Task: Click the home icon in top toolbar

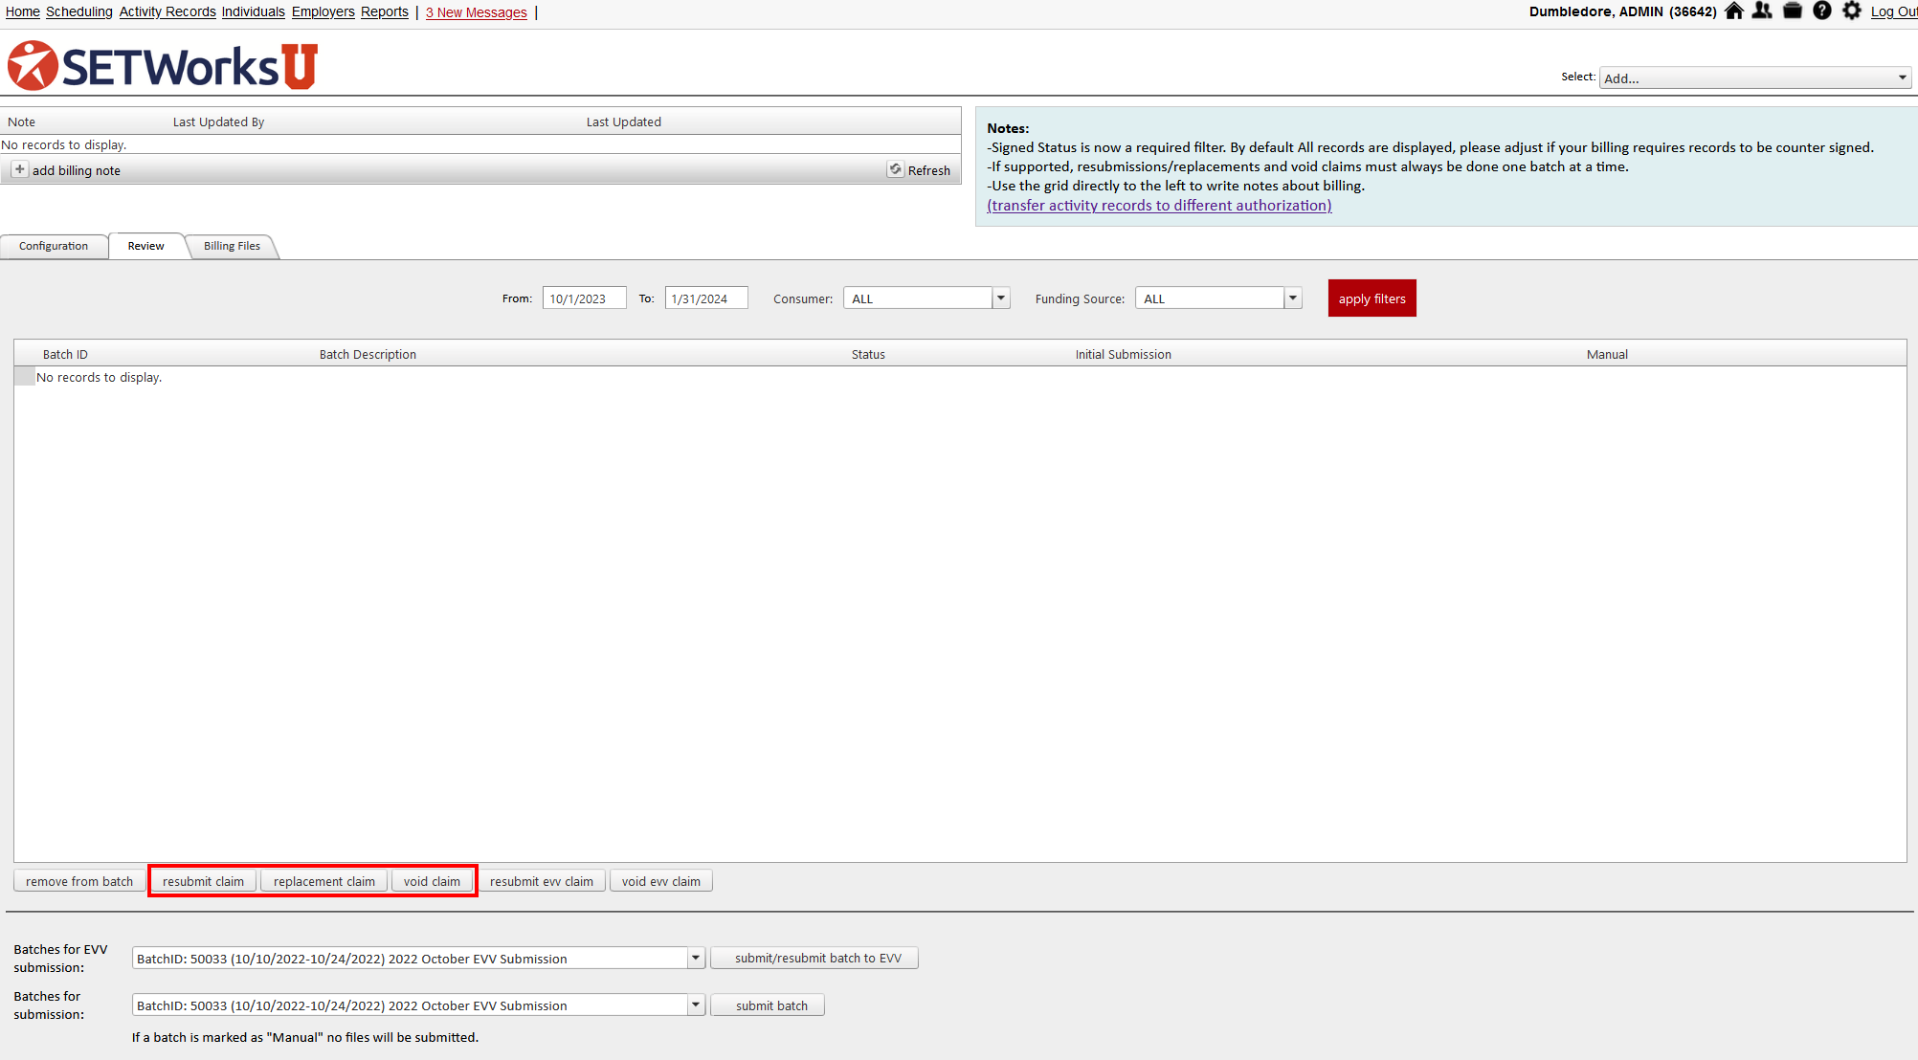Action: 1733,11
